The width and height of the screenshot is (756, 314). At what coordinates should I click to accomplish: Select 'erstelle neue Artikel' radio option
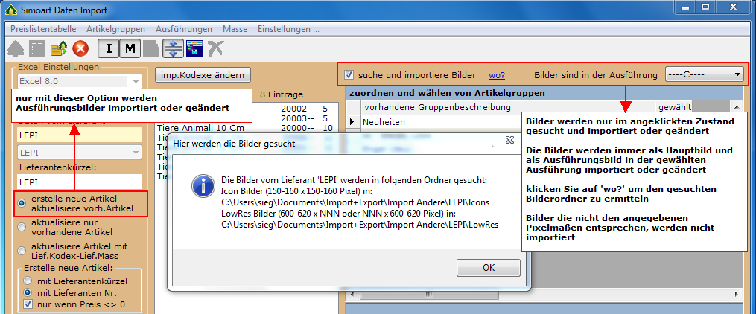point(23,202)
